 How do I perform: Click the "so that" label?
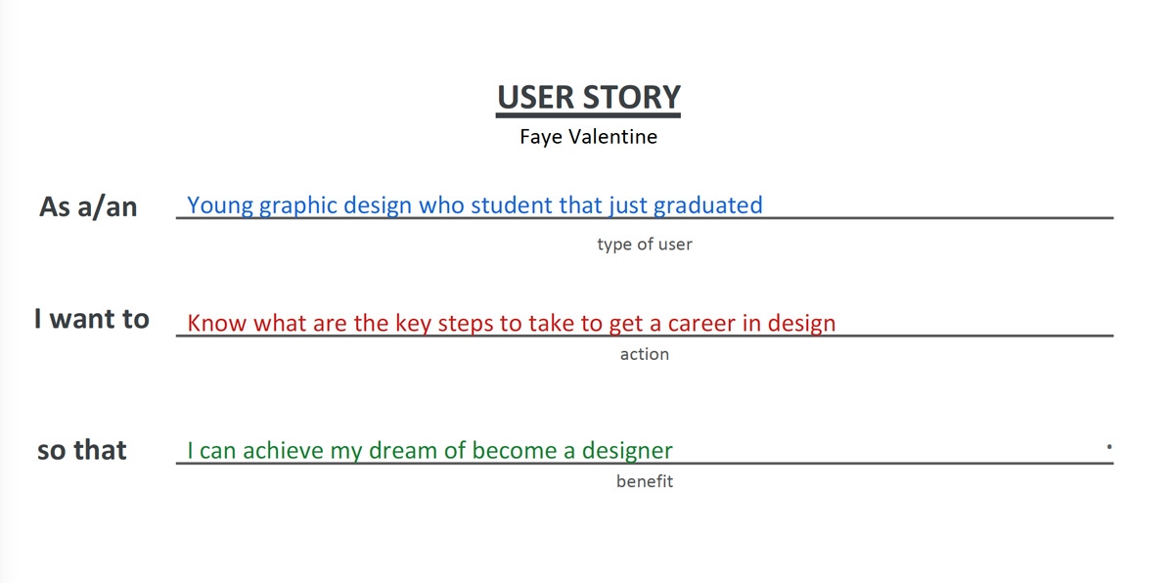[82, 450]
